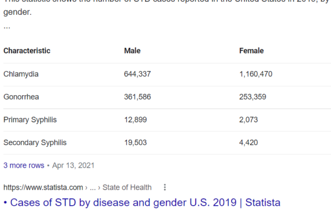
Task: Click the 'Primary Syphilis' row label
Action: click(30, 120)
